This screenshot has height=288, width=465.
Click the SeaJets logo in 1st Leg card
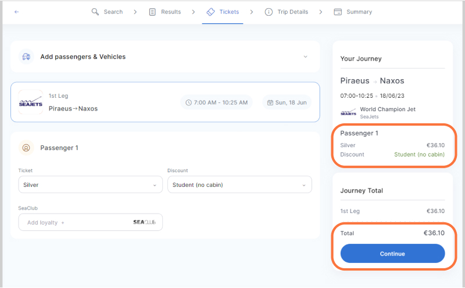click(31, 102)
